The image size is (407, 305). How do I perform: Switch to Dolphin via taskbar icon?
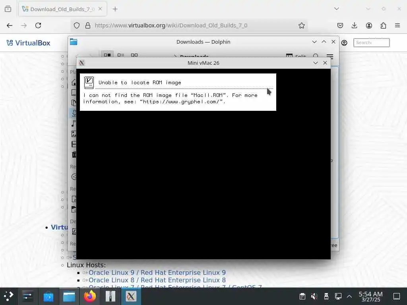(x=69, y=296)
